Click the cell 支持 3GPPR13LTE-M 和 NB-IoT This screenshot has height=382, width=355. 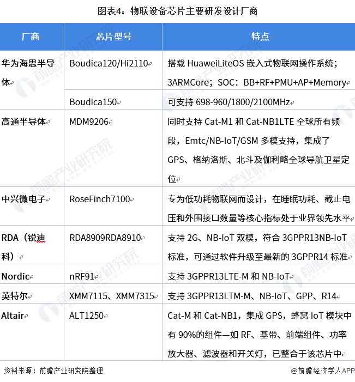258,274
